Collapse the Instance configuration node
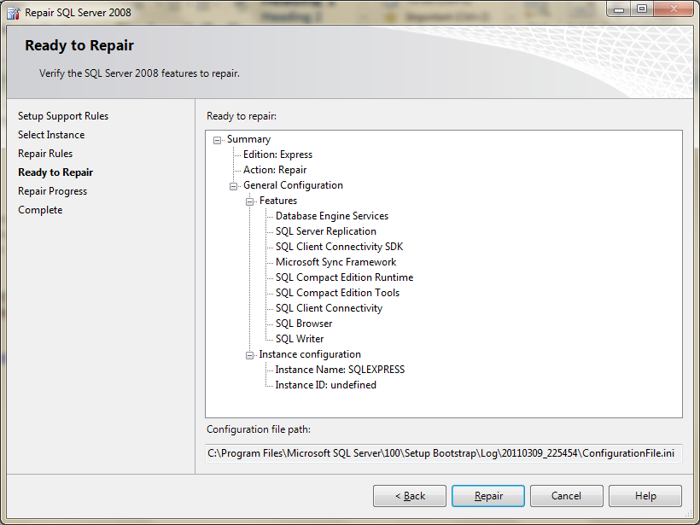Image resolution: width=700 pixels, height=525 pixels. 250,355
